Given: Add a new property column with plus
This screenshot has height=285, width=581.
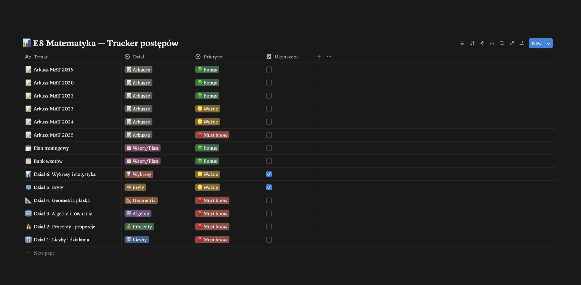Looking at the screenshot, I should tap(319, 57).
